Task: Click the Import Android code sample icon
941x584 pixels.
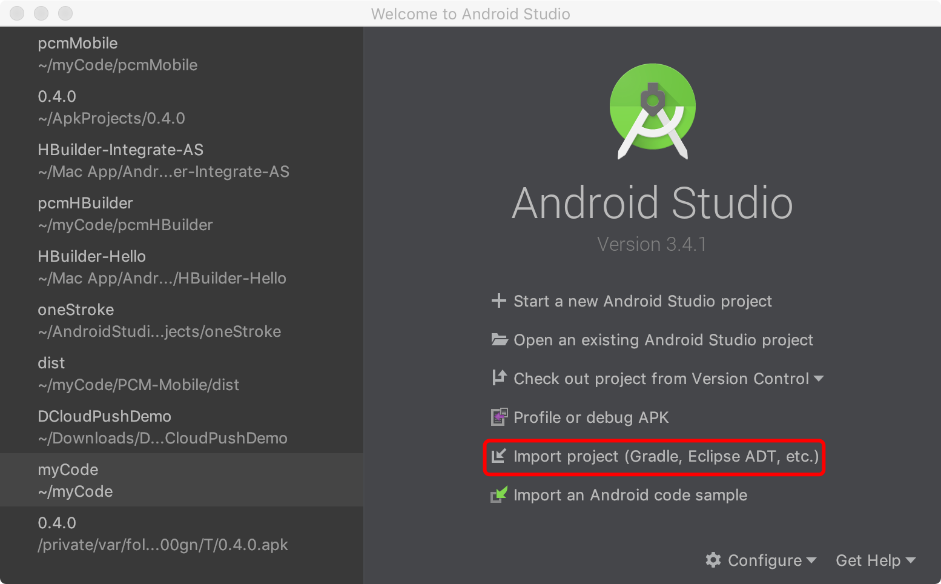Action: [499, 494]
